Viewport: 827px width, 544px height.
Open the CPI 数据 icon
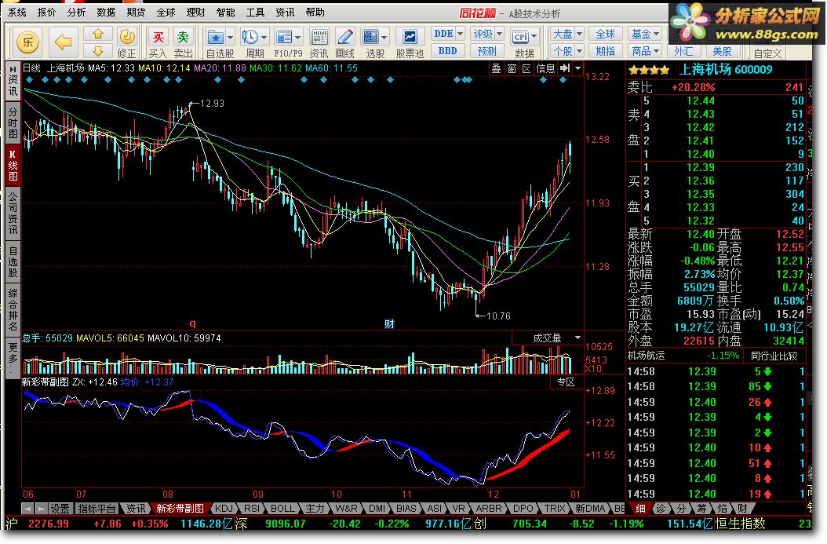[520, 37]
